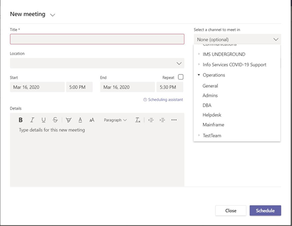Expand the IMS UNDERGROUND team
Screen dimensions: 292x226
coord(199,54)
